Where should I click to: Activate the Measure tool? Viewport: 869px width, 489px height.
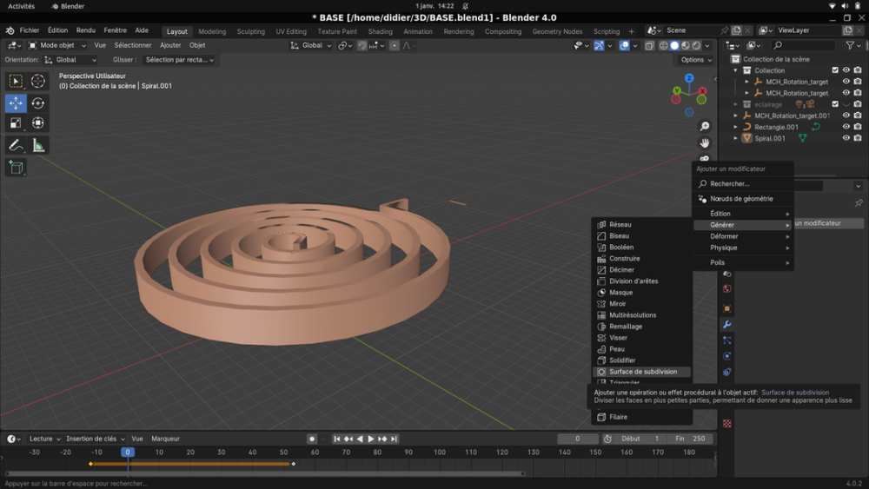point(38,146)
